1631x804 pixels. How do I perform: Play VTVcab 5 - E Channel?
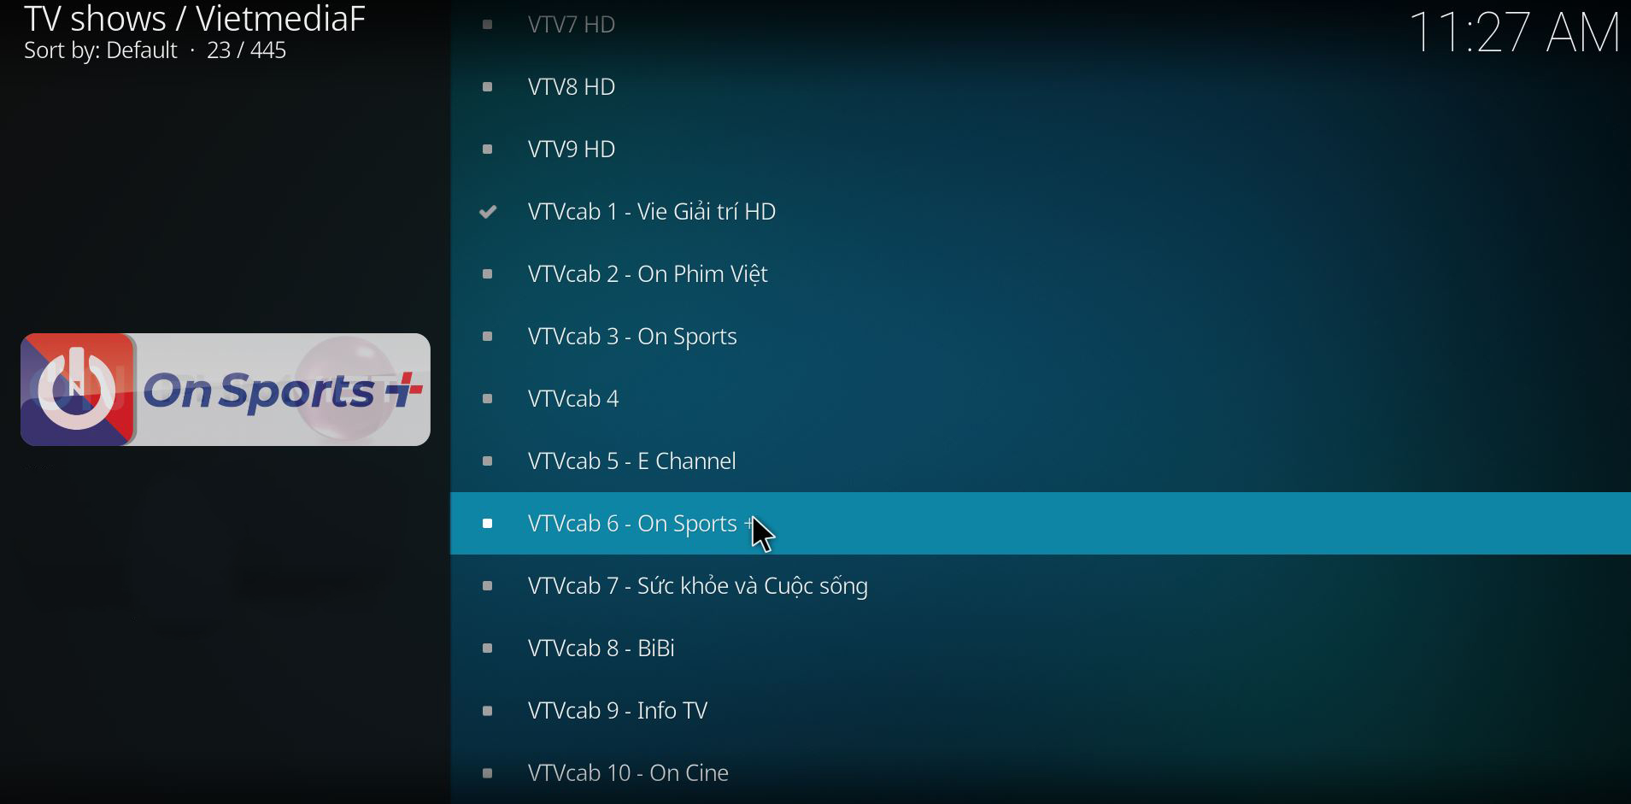pyautogui.click(x=1041, y=461)
